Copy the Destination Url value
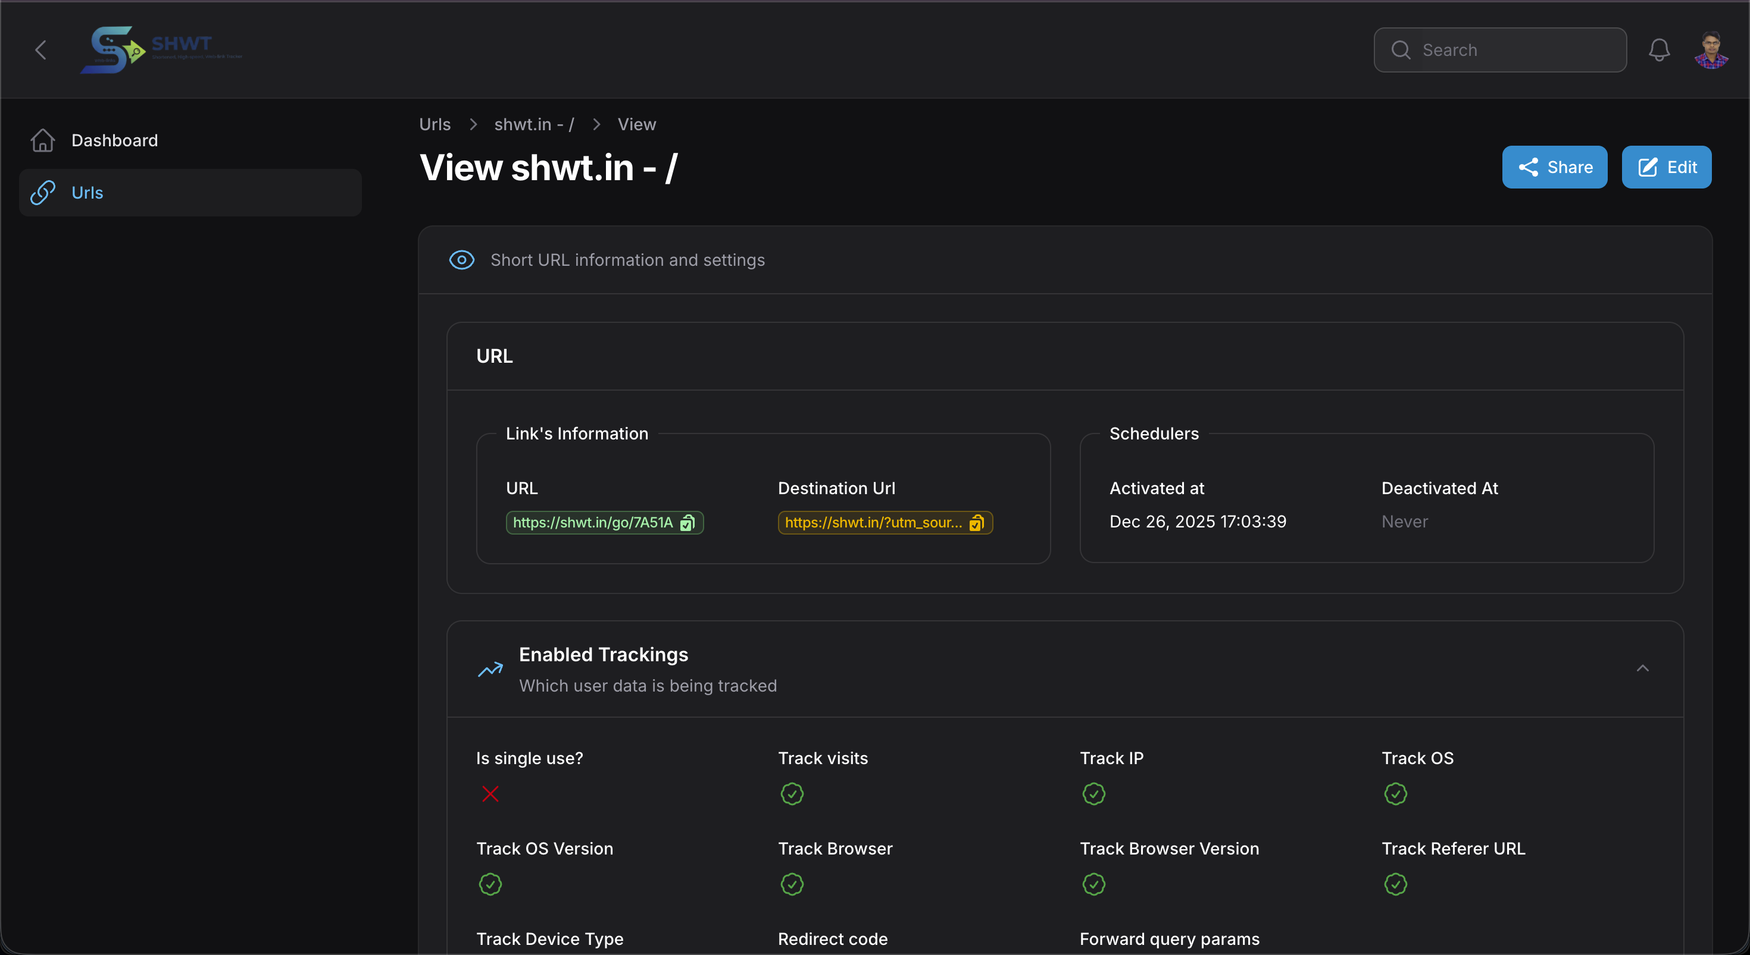This screenshot has width=1750, height=955. (x=976, y=523)
